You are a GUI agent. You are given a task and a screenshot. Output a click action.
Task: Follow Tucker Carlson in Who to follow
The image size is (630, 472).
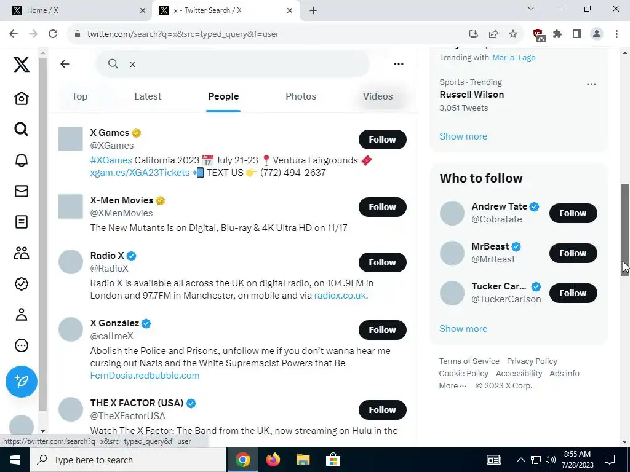pyautogui.click(x=573, y=293)
